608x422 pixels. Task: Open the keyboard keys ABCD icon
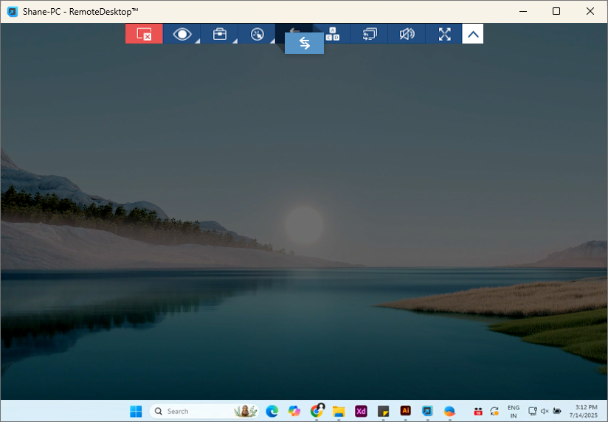point(333,34)
